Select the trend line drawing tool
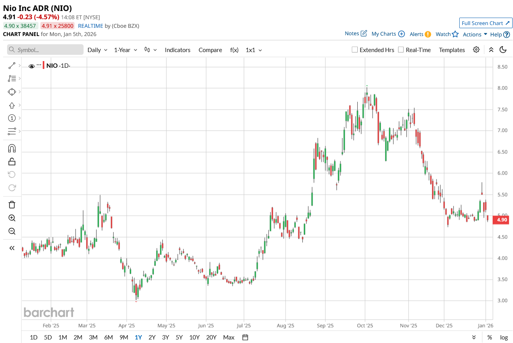This screenshot has width=513, height=343. (12, 66)
